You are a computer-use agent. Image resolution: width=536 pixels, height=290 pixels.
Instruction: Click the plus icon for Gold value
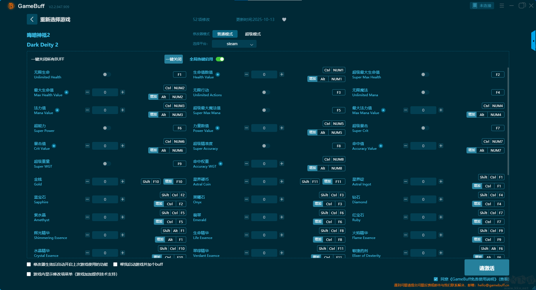click(x=123, y=182)
